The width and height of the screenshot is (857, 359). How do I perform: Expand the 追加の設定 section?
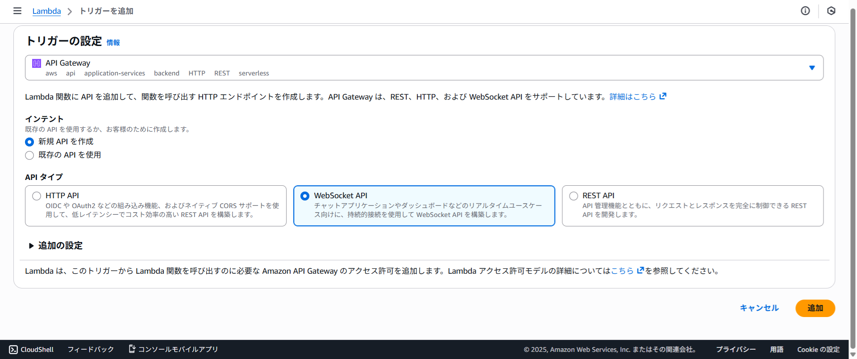pyautogui.click(x=31, y=246)
